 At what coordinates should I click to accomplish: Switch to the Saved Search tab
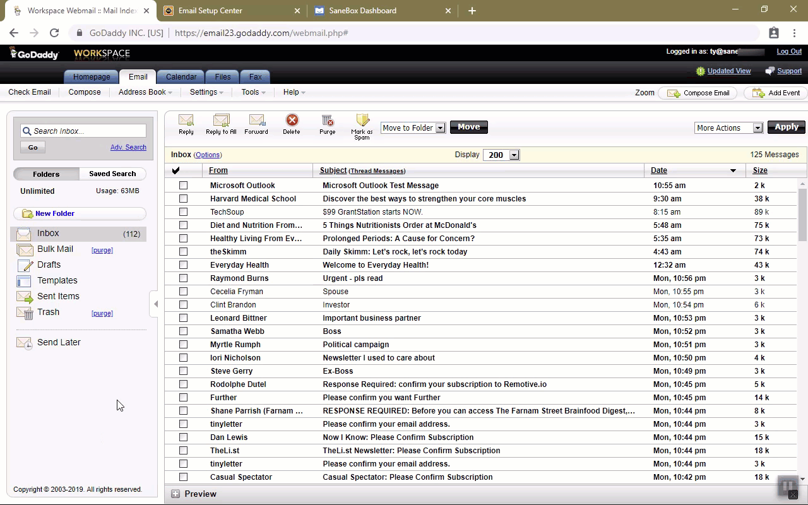112,174
